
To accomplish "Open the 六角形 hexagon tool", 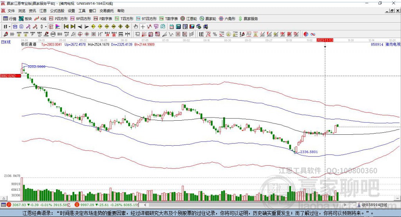I will [x=227, y=19].
